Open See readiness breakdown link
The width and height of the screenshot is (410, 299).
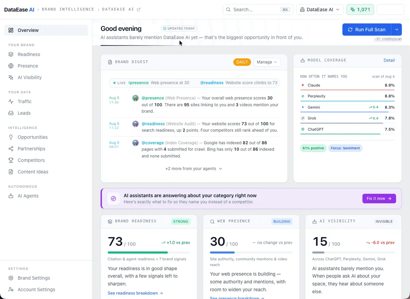[135, 293]
